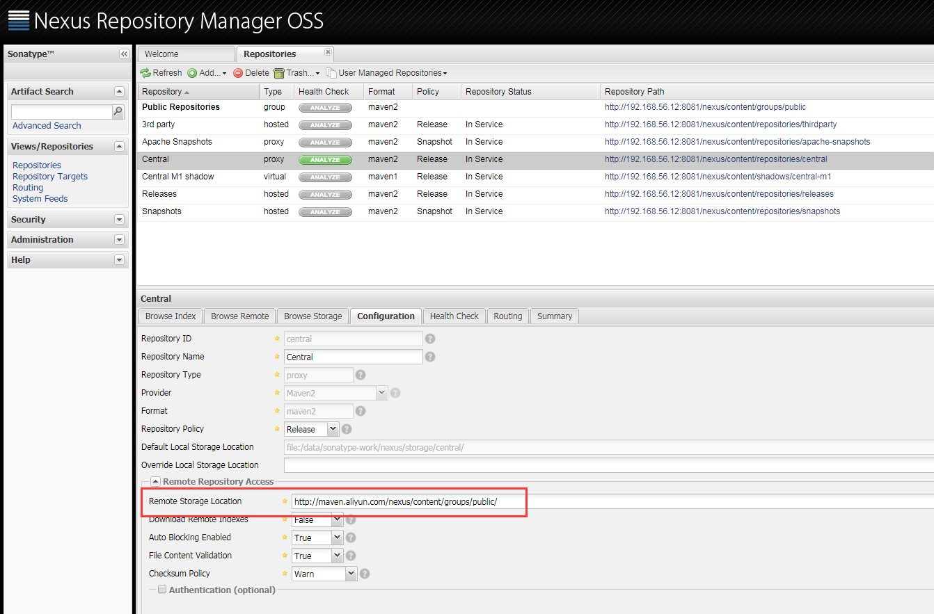Open the Routing link in sidebar
This screenshot has height=614, width=934.
click(x=28, y=188)
